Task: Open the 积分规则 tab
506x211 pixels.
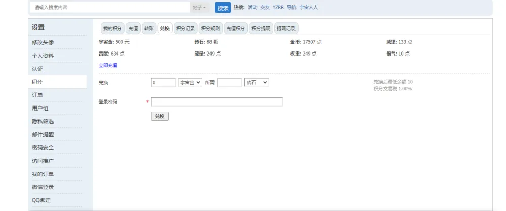Action: (x=210, y=29)
